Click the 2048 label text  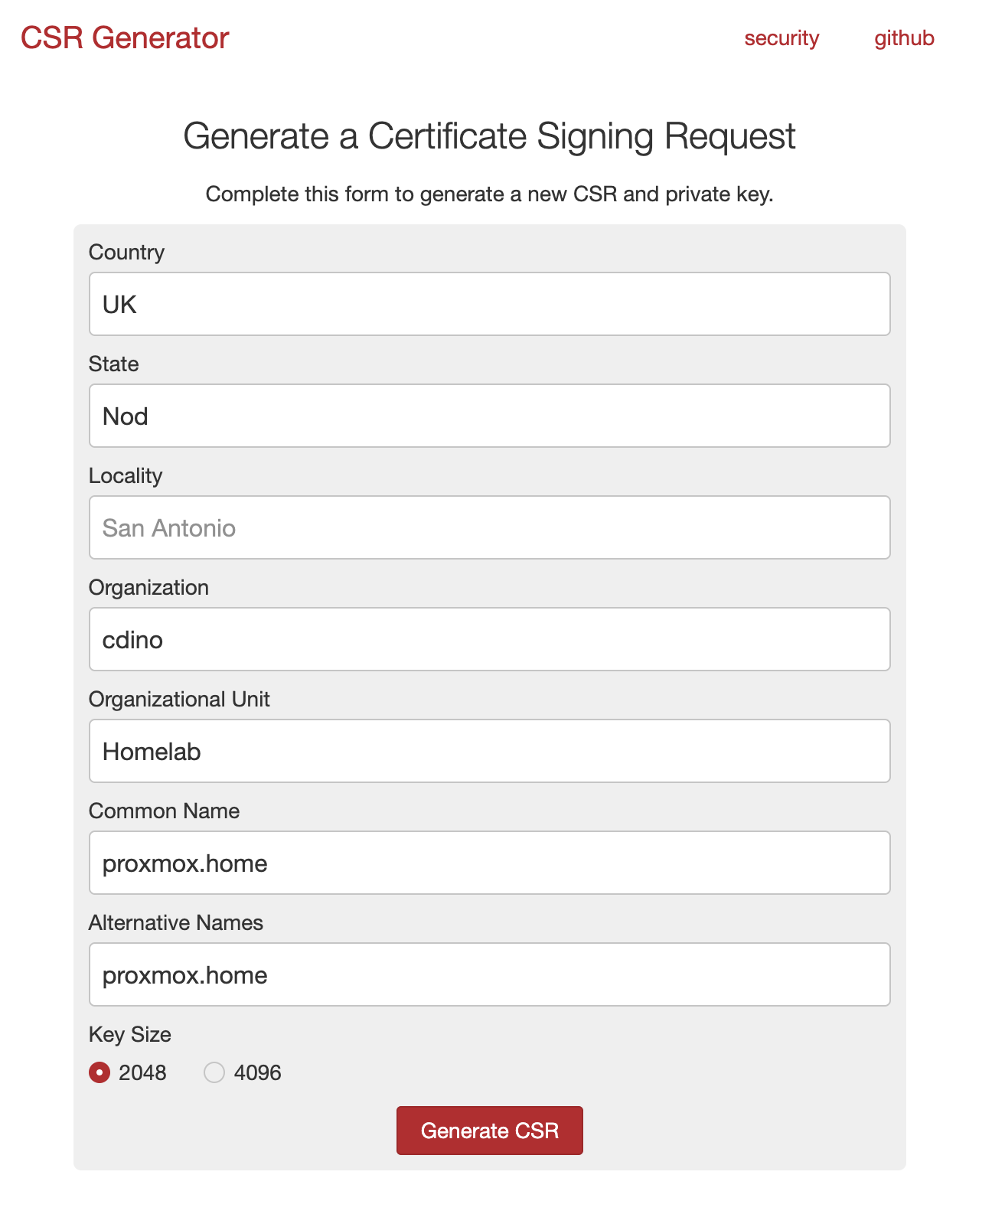coord(142,1073)
